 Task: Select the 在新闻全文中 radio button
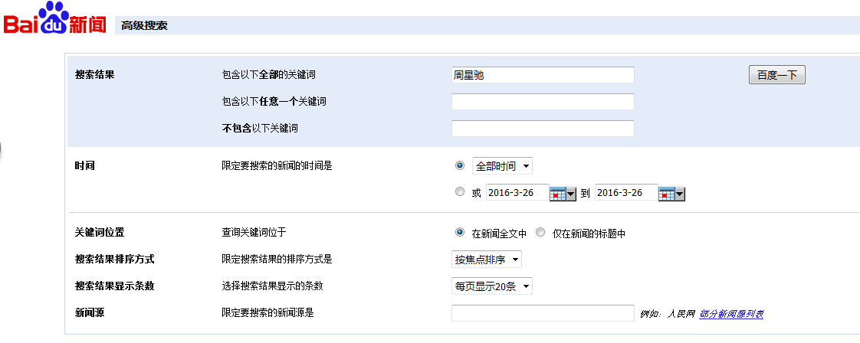click(460, 232)
